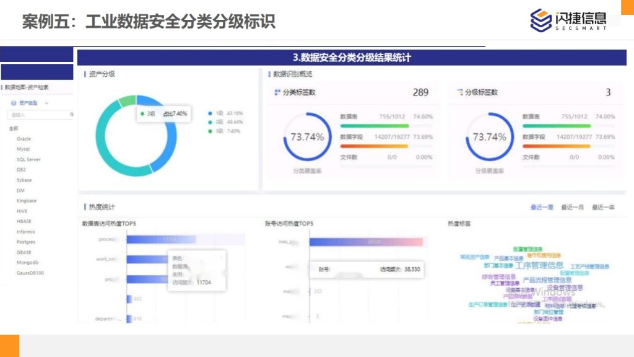
Task: Select HBASE in the asset list
Action: click(x=24, y=221)
